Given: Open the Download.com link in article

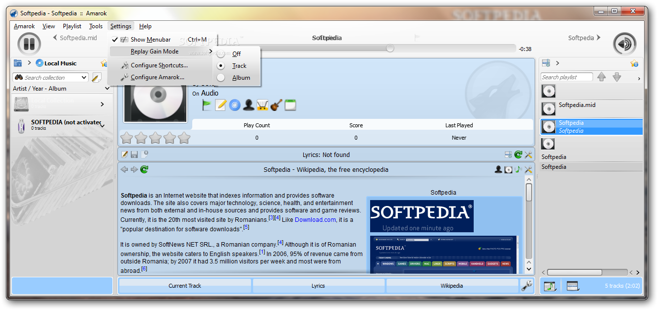Looking at the screenshot, I should pyautogui.click(x=315, y=219).
